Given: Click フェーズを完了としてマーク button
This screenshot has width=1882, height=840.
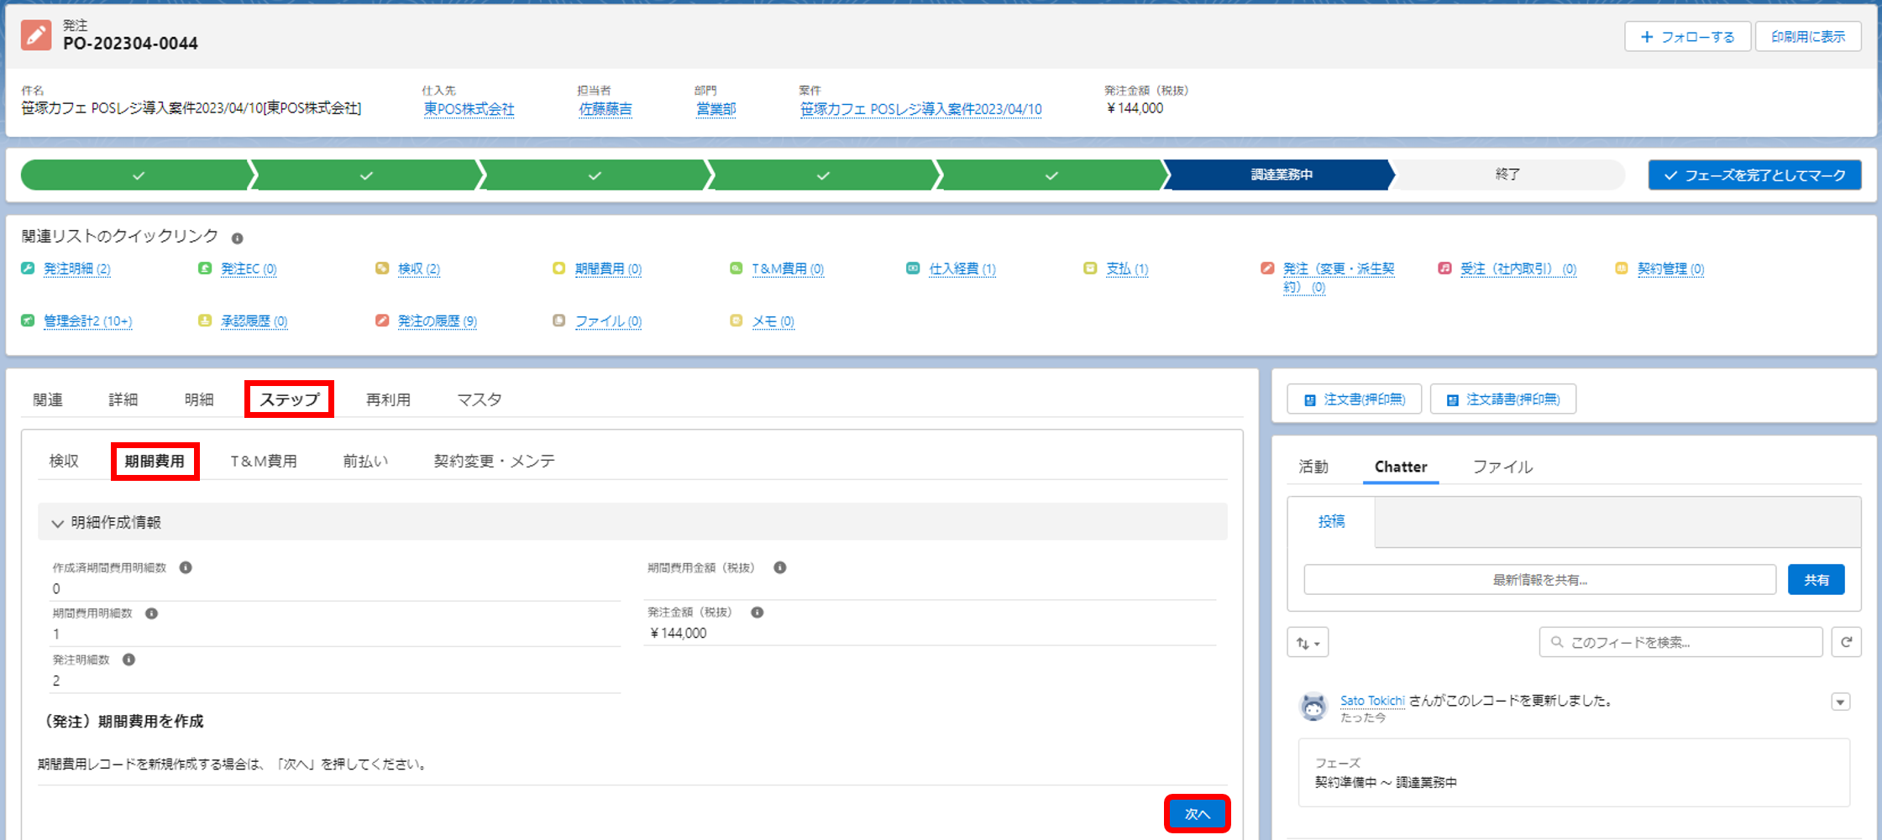Looking at the screenshot, I should pos(1754,175).
